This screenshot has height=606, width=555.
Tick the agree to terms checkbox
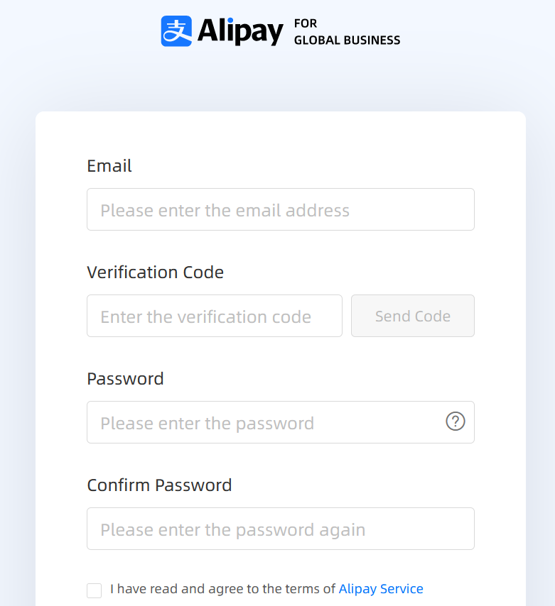(x=95, y=590)
